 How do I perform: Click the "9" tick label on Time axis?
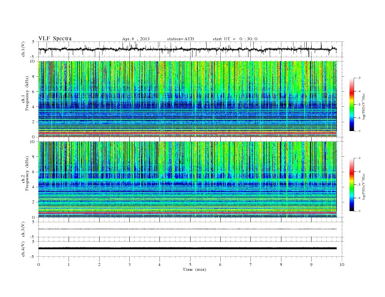[x=311, y=264]
